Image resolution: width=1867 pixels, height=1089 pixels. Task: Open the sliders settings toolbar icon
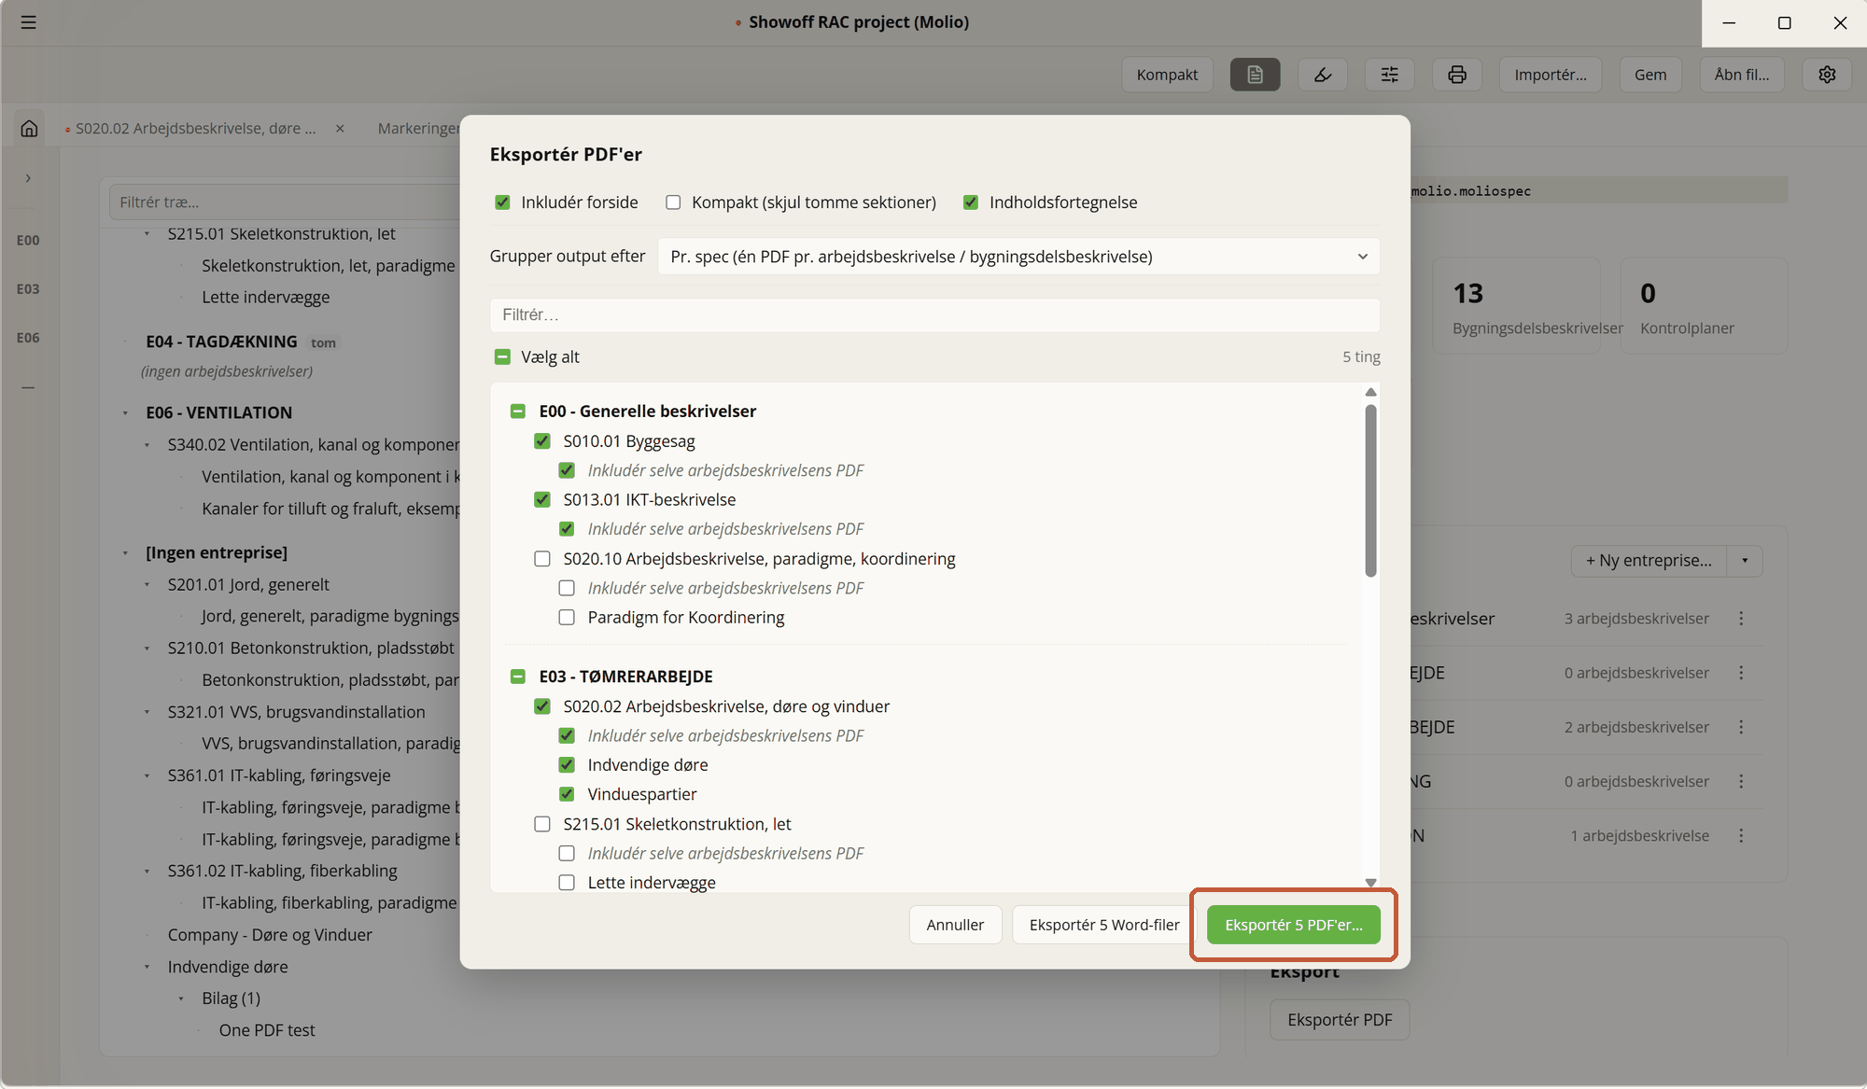pos(1390,75)
